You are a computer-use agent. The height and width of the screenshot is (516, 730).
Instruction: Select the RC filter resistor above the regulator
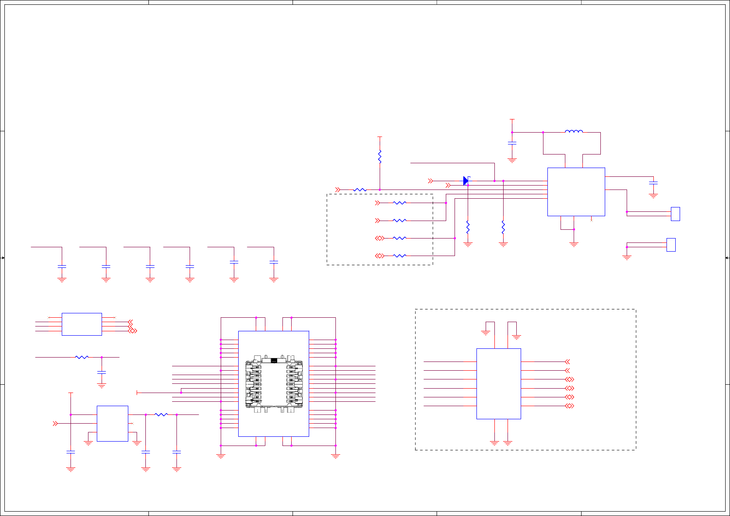[82, 357]
